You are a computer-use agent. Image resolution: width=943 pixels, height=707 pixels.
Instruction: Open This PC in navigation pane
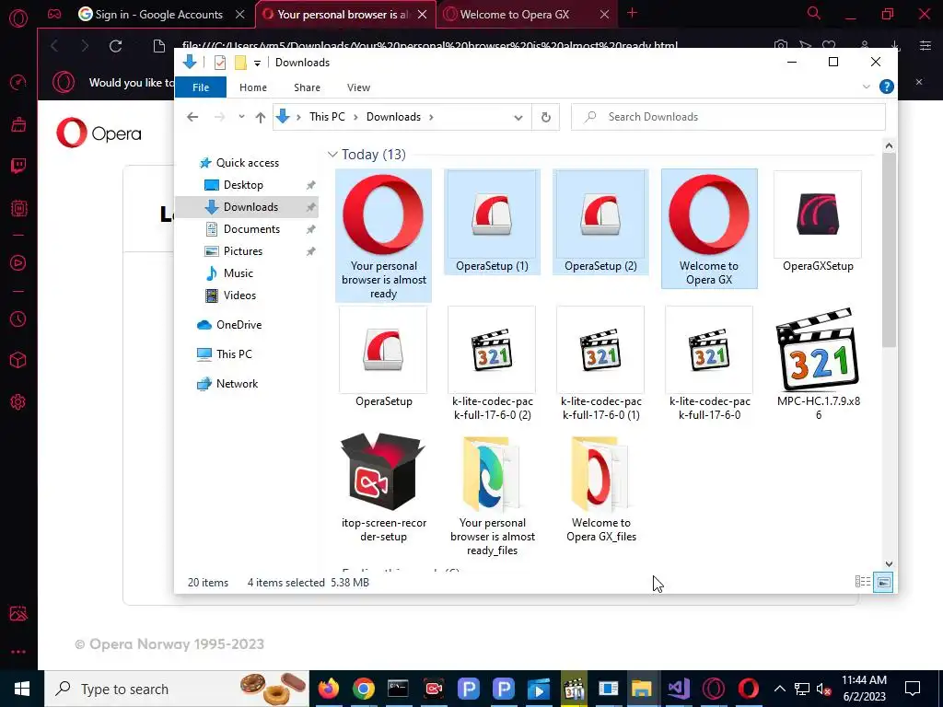click(x=234, y=354)
